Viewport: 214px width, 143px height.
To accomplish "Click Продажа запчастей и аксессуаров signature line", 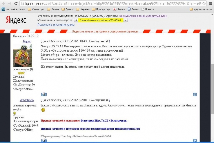I will (91, 129).
